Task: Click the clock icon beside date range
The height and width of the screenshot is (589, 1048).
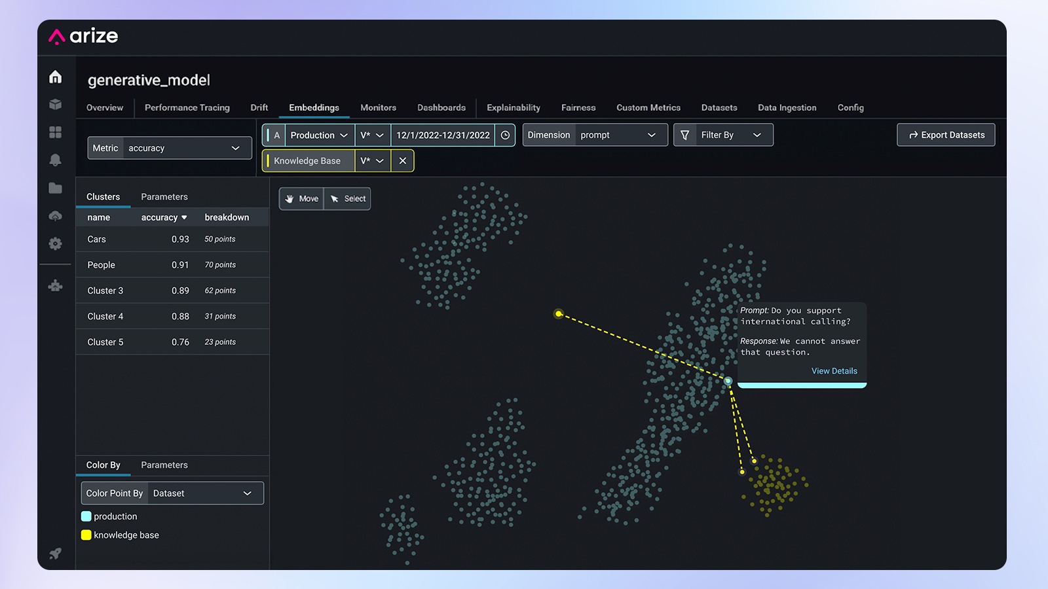Action: coord(505,135)
